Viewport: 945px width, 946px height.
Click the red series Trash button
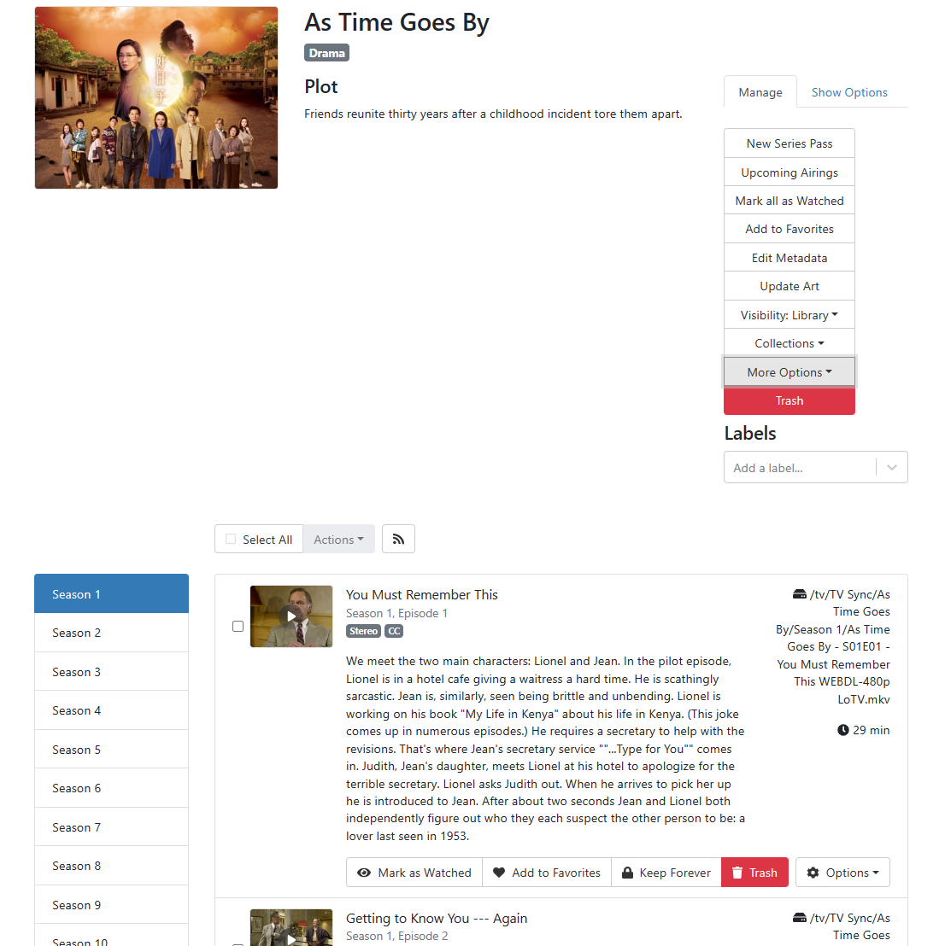click(789, 400)
